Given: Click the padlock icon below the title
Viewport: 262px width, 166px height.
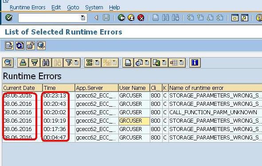Looking at the screenshot, I should click(31, 46).
